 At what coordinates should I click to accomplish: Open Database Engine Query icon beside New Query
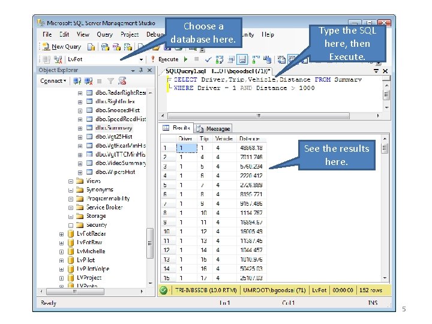point(91,47)
